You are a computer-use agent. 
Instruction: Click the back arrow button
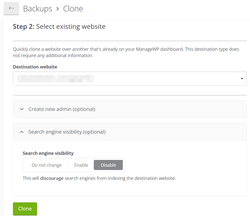(11, 8)
